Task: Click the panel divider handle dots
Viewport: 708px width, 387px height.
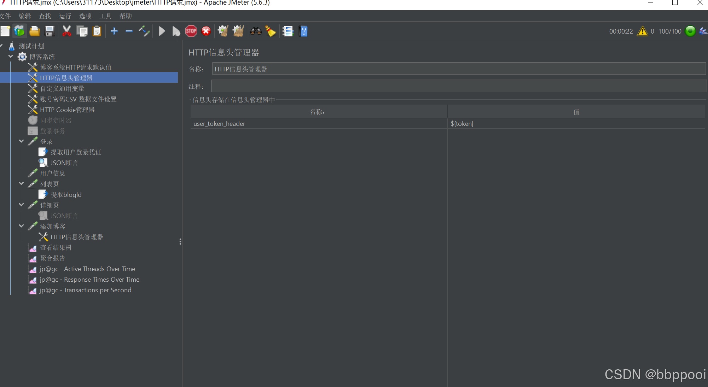Action: pyautogui.click(x=180, y=242)
